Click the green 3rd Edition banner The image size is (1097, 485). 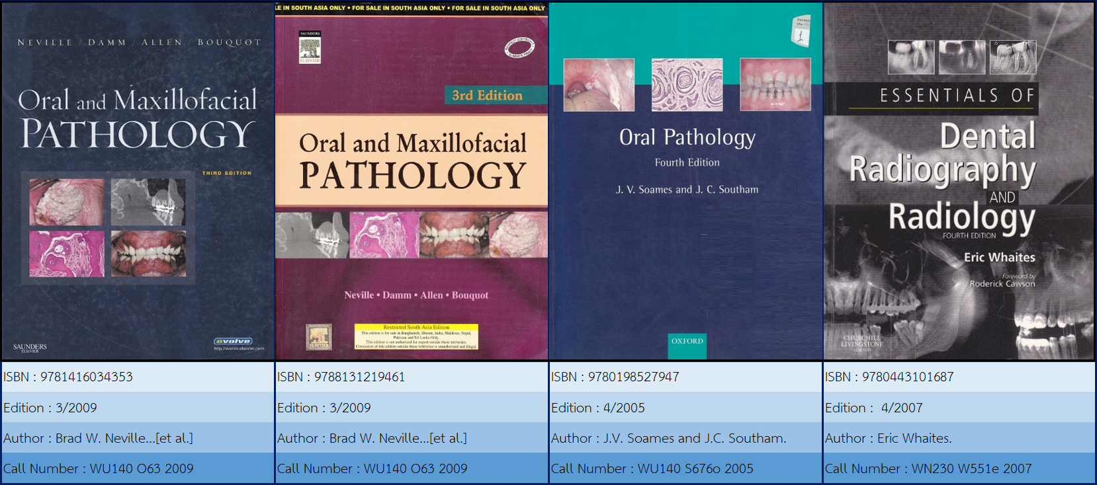tap(496, 95)
